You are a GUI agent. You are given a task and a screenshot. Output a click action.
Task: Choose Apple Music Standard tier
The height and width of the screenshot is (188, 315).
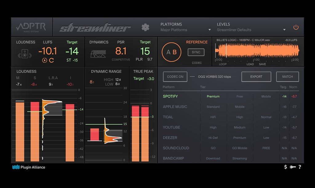(213, 107)
